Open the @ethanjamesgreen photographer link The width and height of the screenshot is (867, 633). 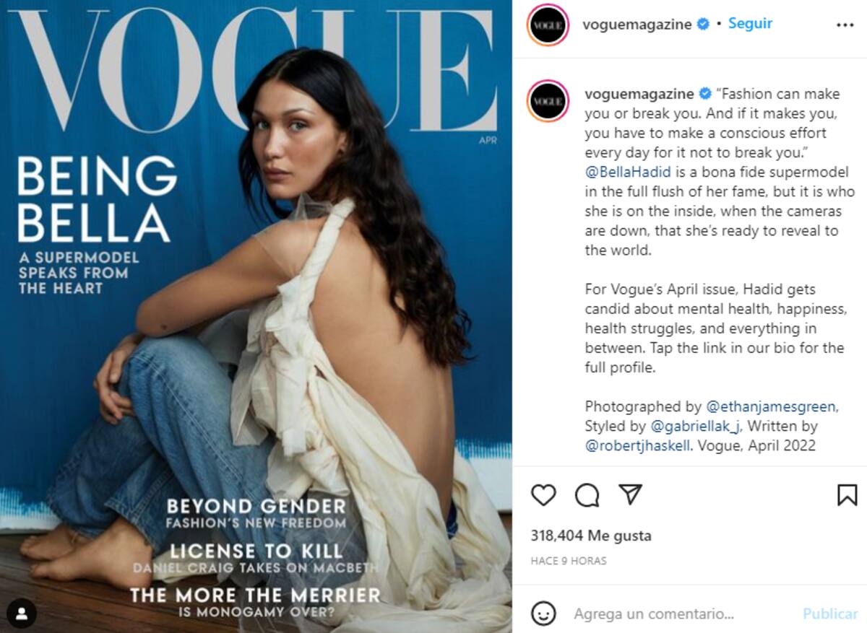click(771, 406)
